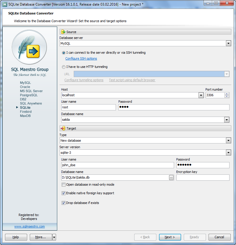The width and height of the screenshot is (236, 245).
Task: Click the Next button
Action: (170, 237)
